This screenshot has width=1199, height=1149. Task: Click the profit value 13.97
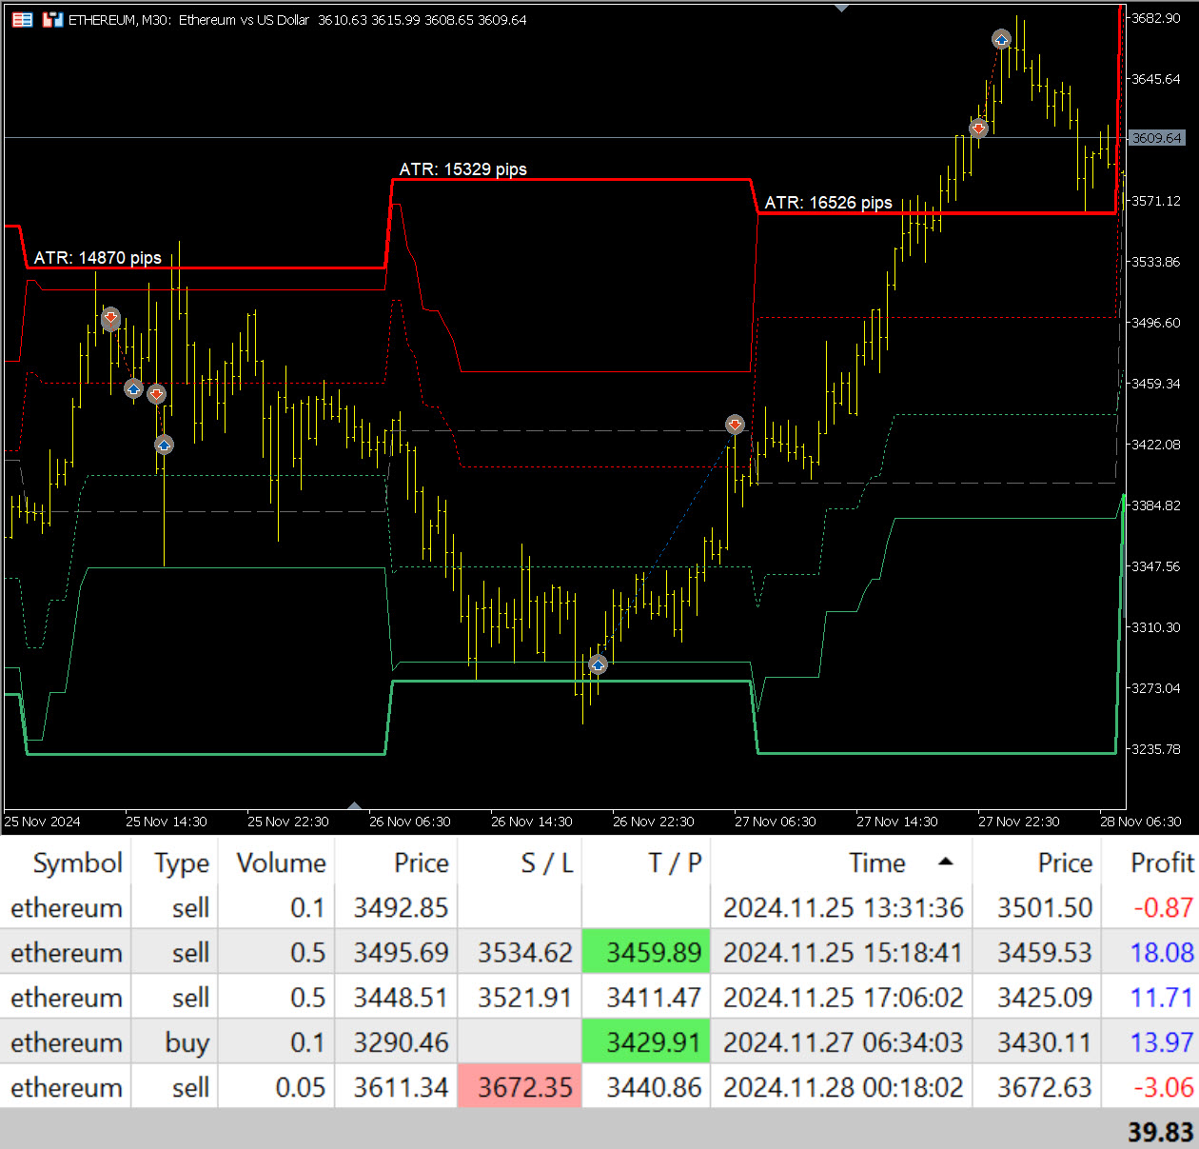(x=1162, y=1042)
